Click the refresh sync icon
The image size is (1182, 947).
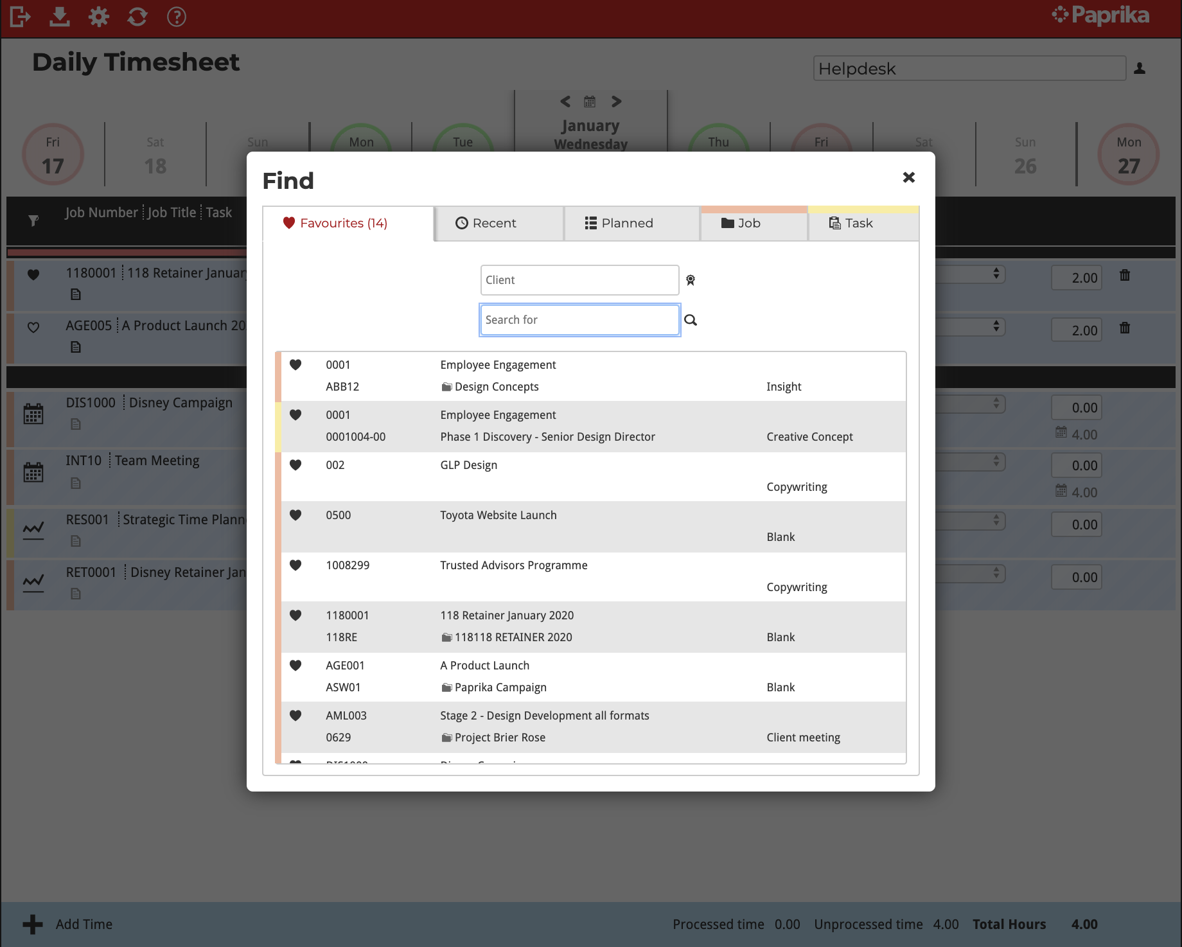click(137, 17)
